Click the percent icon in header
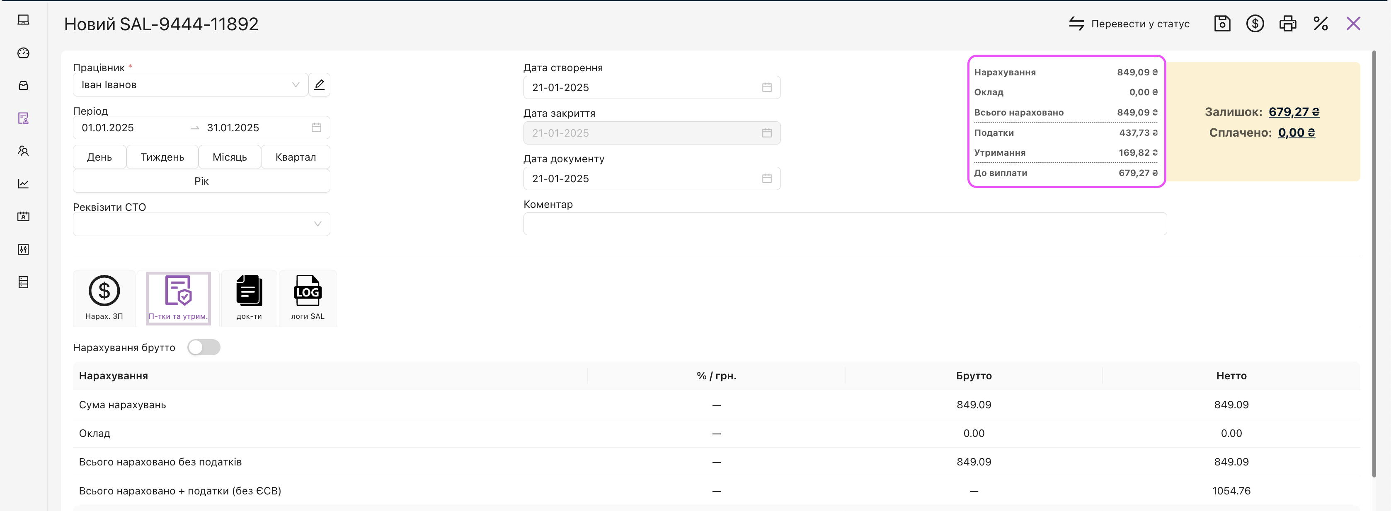Viewport: 1391px width, 511px height. pyautogui.click(x=1320, y=24)
